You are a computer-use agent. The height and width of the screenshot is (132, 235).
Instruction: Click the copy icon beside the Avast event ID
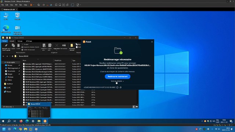pyautogui.click(x=120, y=87)
